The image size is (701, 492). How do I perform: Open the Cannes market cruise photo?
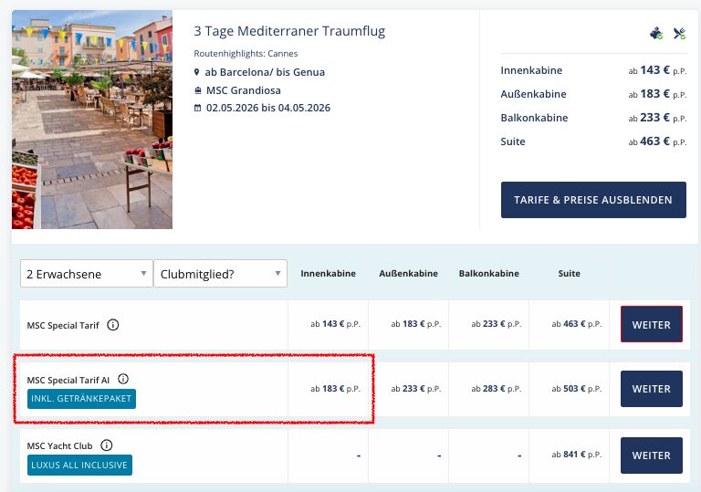click(92, 120)
